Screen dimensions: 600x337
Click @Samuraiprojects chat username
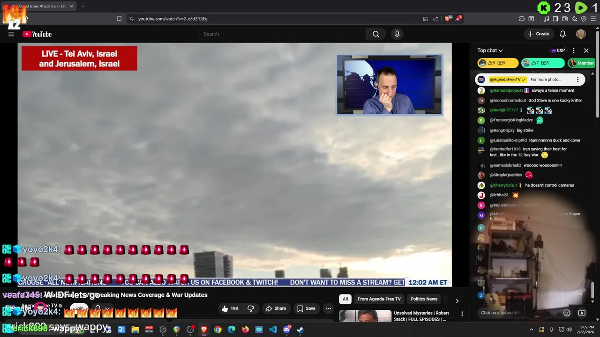click(506, 90)
